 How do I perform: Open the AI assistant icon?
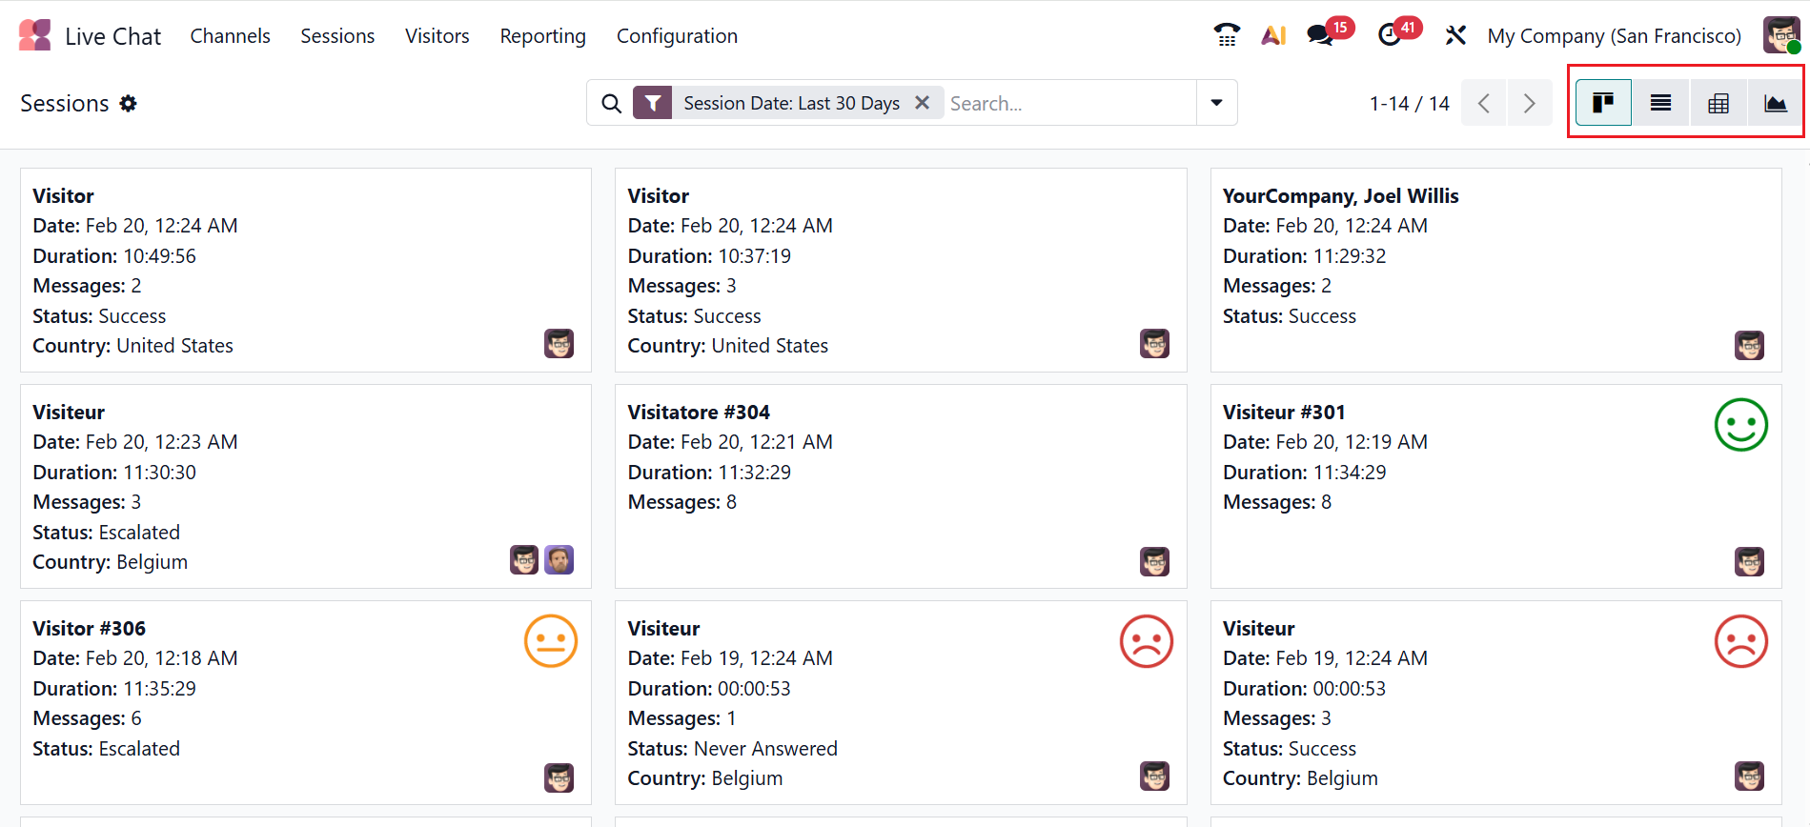pos(1273,35)
